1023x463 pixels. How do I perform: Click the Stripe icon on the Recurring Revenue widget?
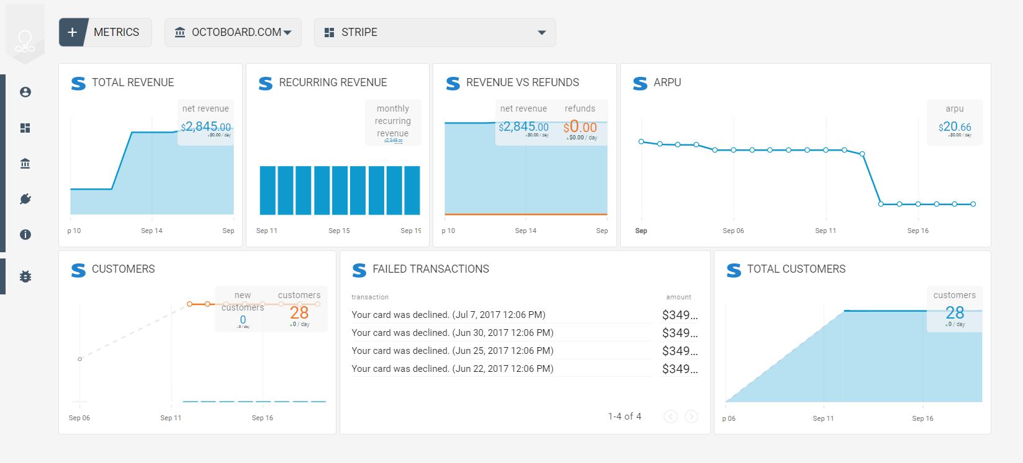(266, 83)
